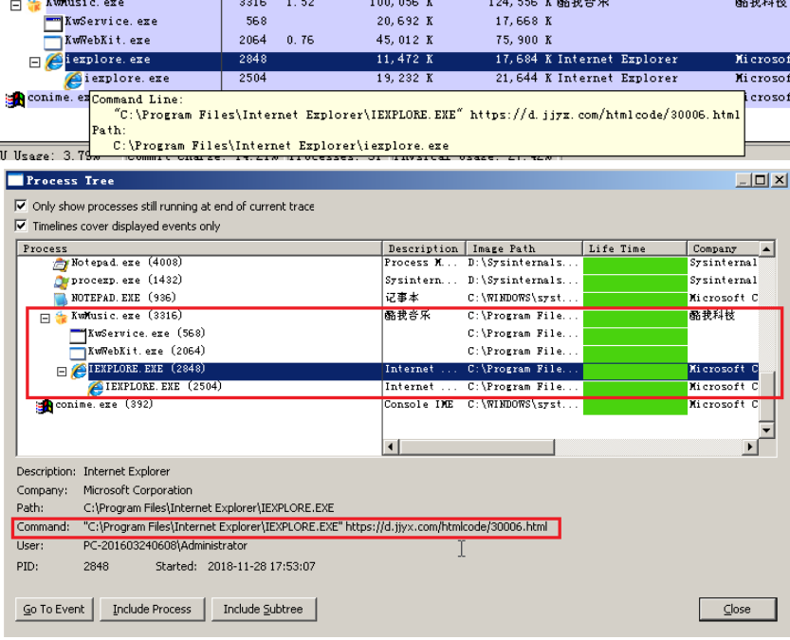Screen dimensions: 790x640
Task: Click the KwWebKit.exe (2064) window icon
Action: [78, 353]
